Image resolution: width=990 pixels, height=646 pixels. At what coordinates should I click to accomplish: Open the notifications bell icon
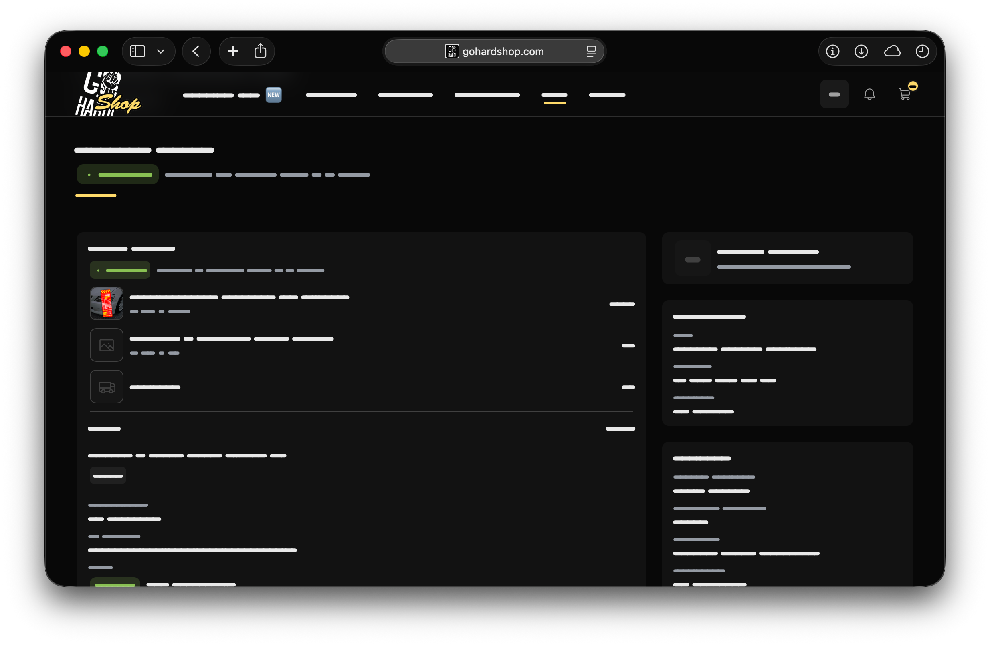[x=869, y=94]
